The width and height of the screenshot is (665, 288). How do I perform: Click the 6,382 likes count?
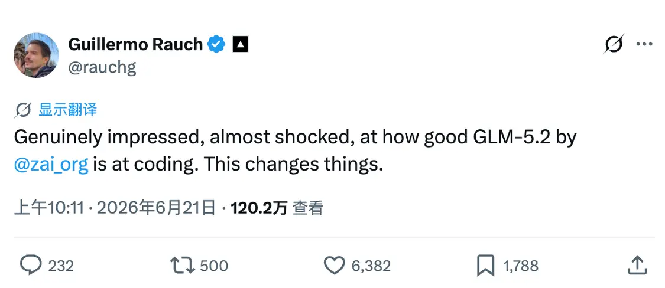point(371,266)
